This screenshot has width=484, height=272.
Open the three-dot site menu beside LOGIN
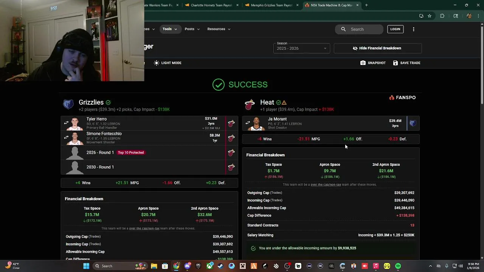(414, 29)
